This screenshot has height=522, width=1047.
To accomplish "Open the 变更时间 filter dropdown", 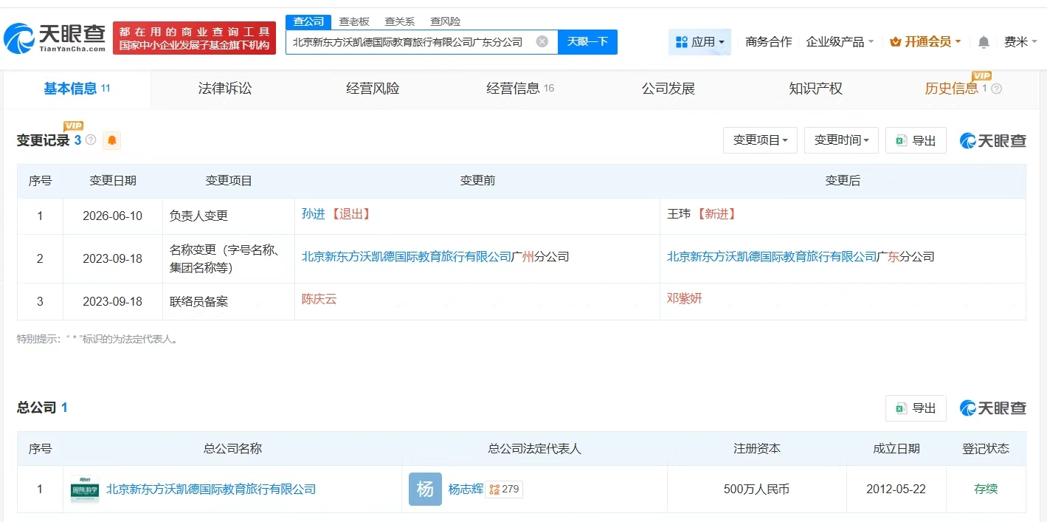I will 841,140.
